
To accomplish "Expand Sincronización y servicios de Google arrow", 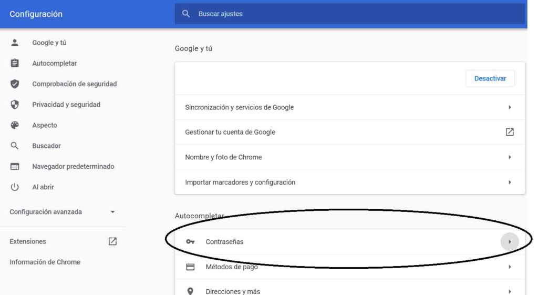I will click(510, 107).
